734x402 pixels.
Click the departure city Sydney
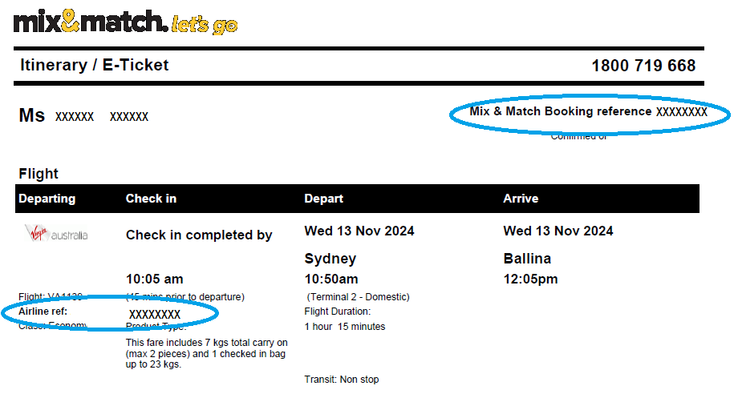click(x=331, y=259)
